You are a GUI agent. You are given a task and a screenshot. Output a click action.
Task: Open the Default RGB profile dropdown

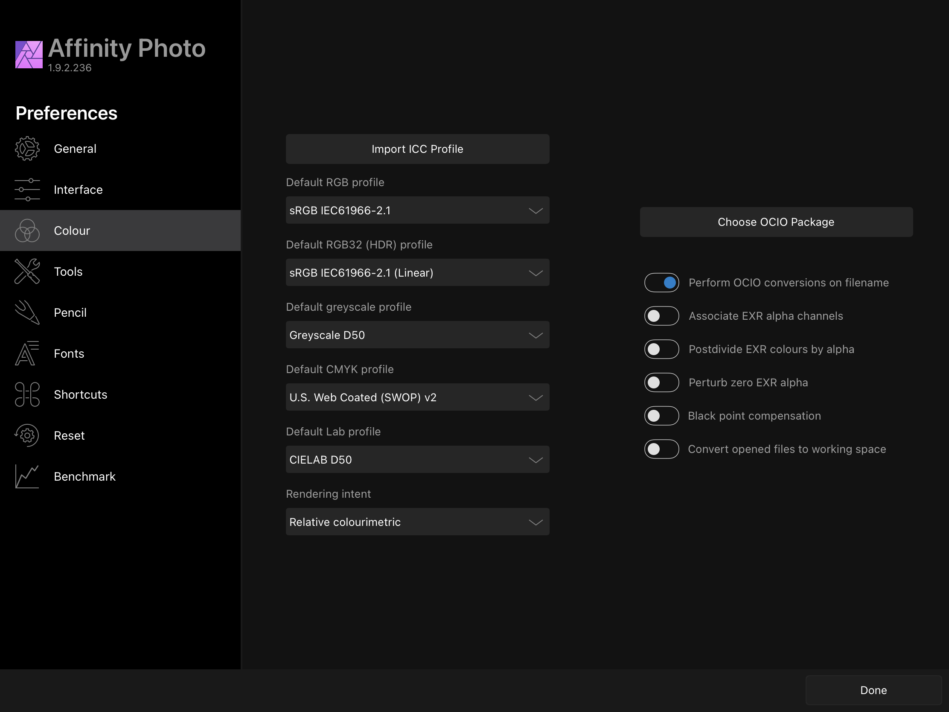(x=417, y=210)
